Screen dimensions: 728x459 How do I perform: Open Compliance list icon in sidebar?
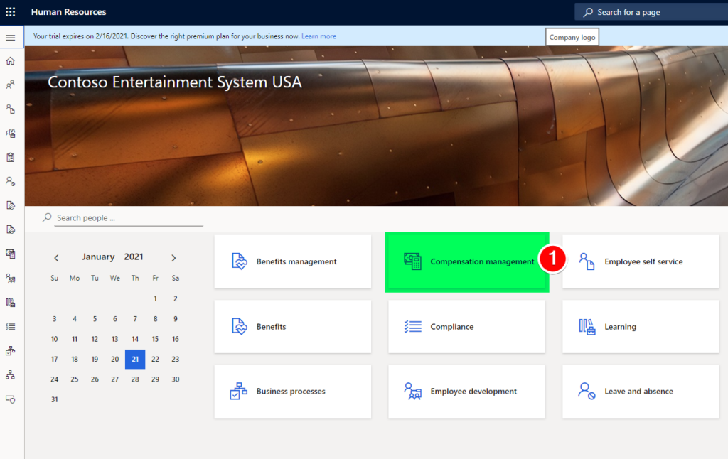coord(10,326)
